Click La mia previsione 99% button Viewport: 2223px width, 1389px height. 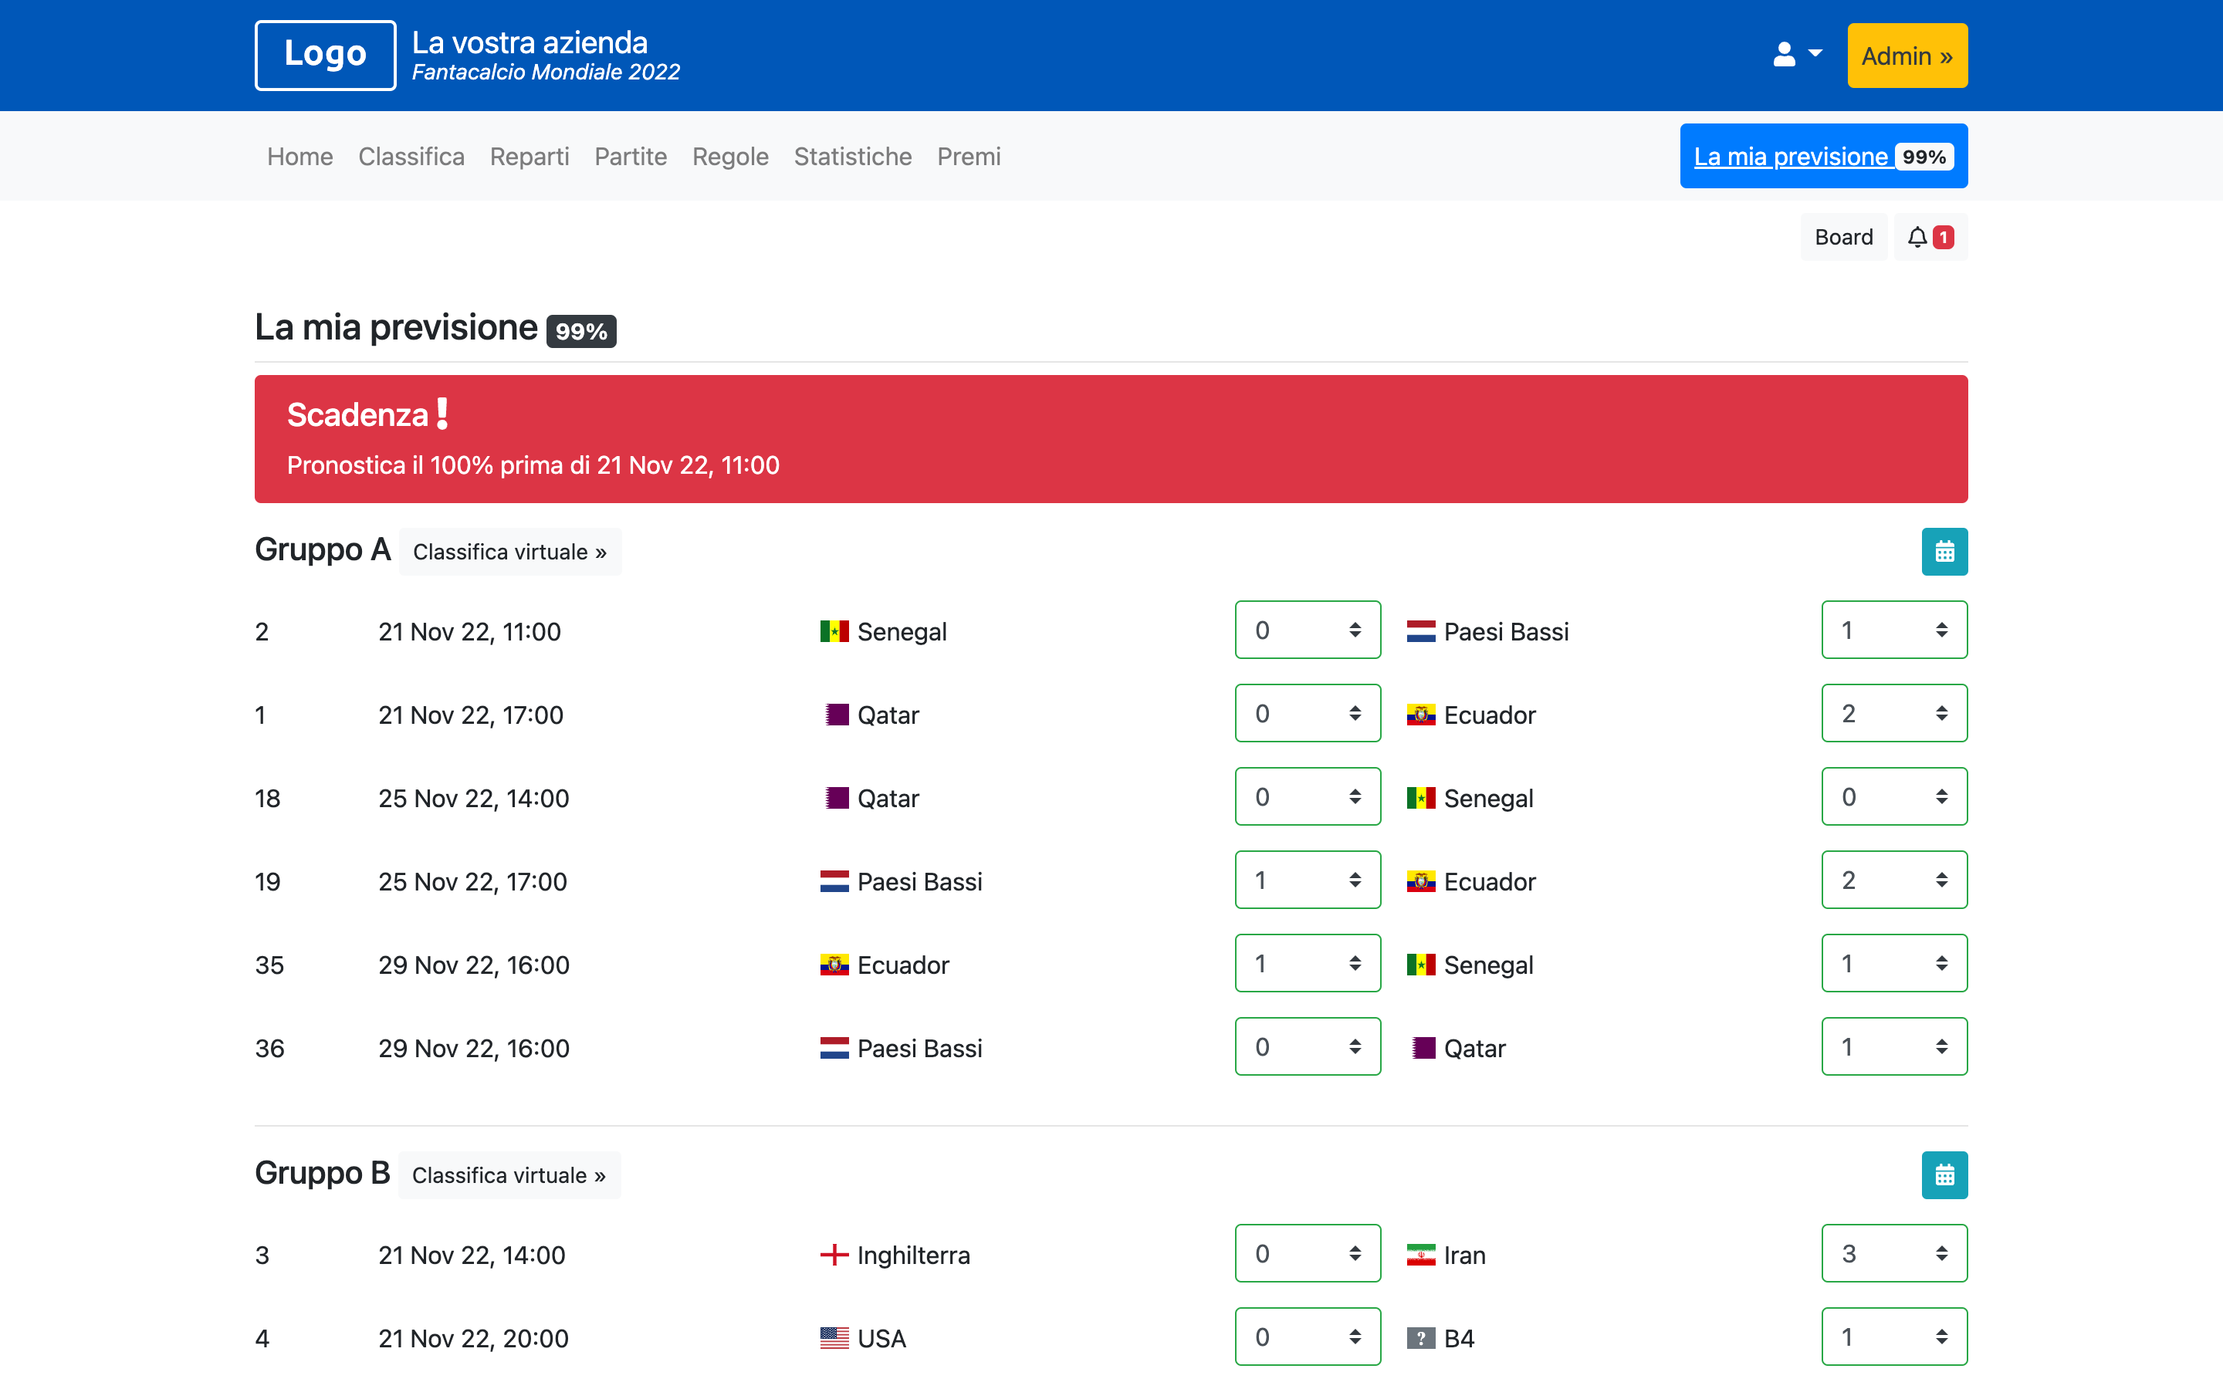point(1823,156)
